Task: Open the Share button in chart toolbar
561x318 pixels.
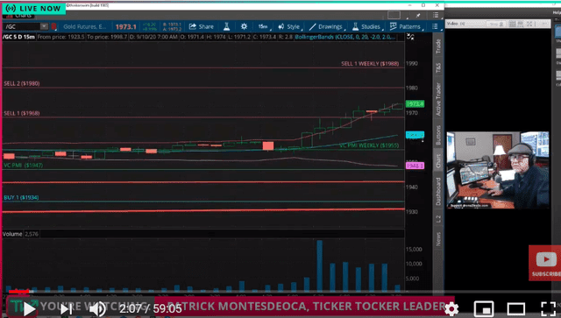Action: [x=201, y=26]
